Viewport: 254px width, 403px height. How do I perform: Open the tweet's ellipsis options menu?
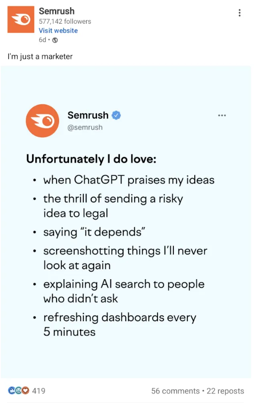coord(222,115)
